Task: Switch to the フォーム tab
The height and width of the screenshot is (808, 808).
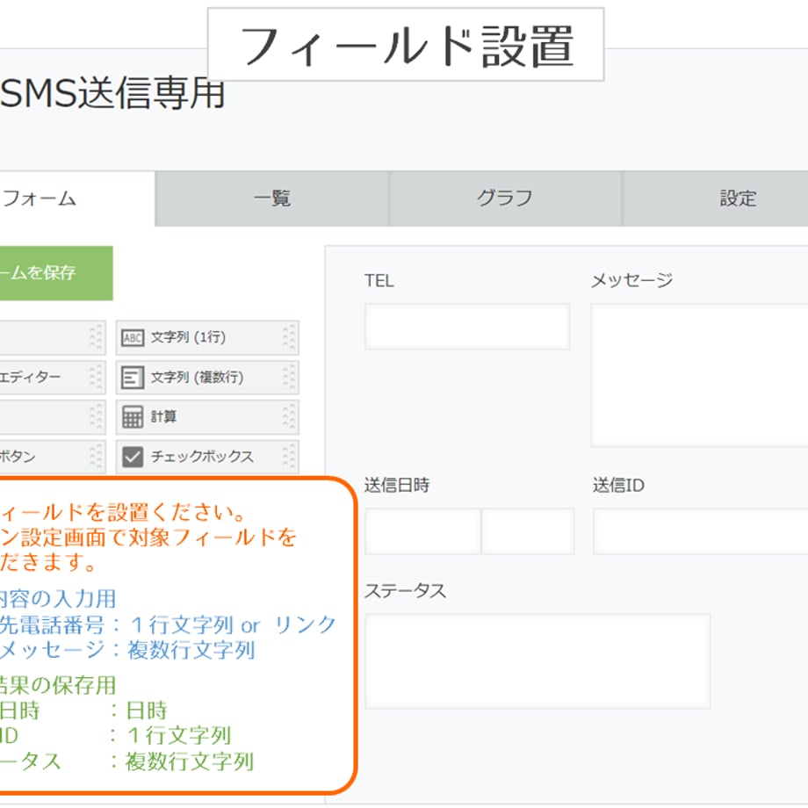Action: pos(76,198)
